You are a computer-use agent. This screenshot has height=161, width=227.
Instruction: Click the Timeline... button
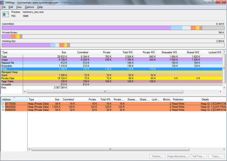click(x=157, y=156)
